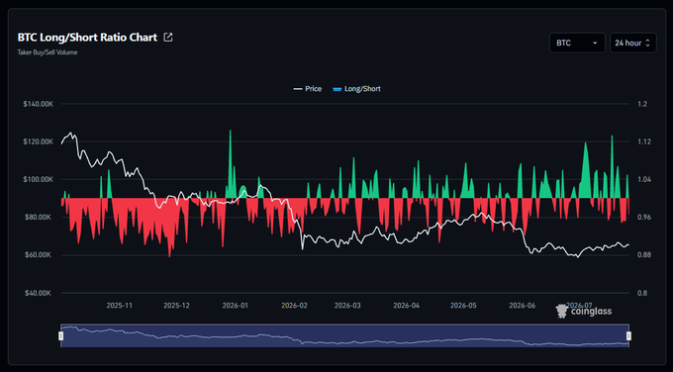The height and width of the screenshot is (372, 673).
Task: Click the 2026-03 date label
Action: [x=347, y=306]
